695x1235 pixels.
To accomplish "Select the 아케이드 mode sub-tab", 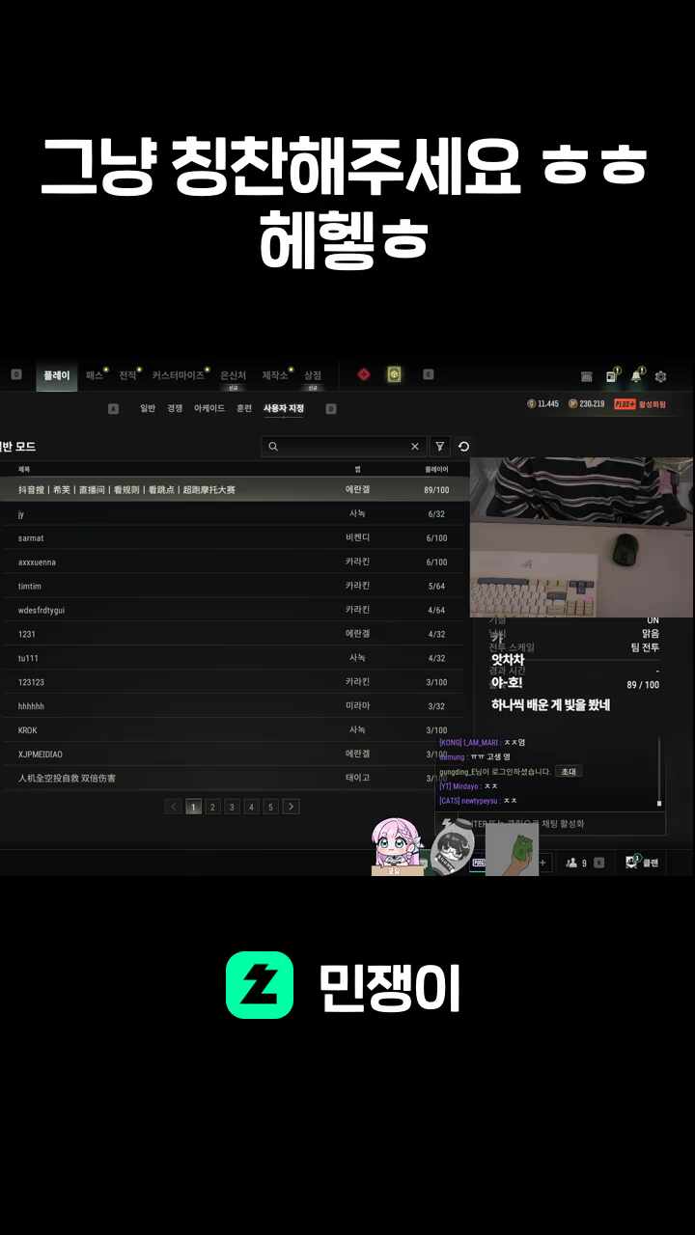I will point(209,409).
